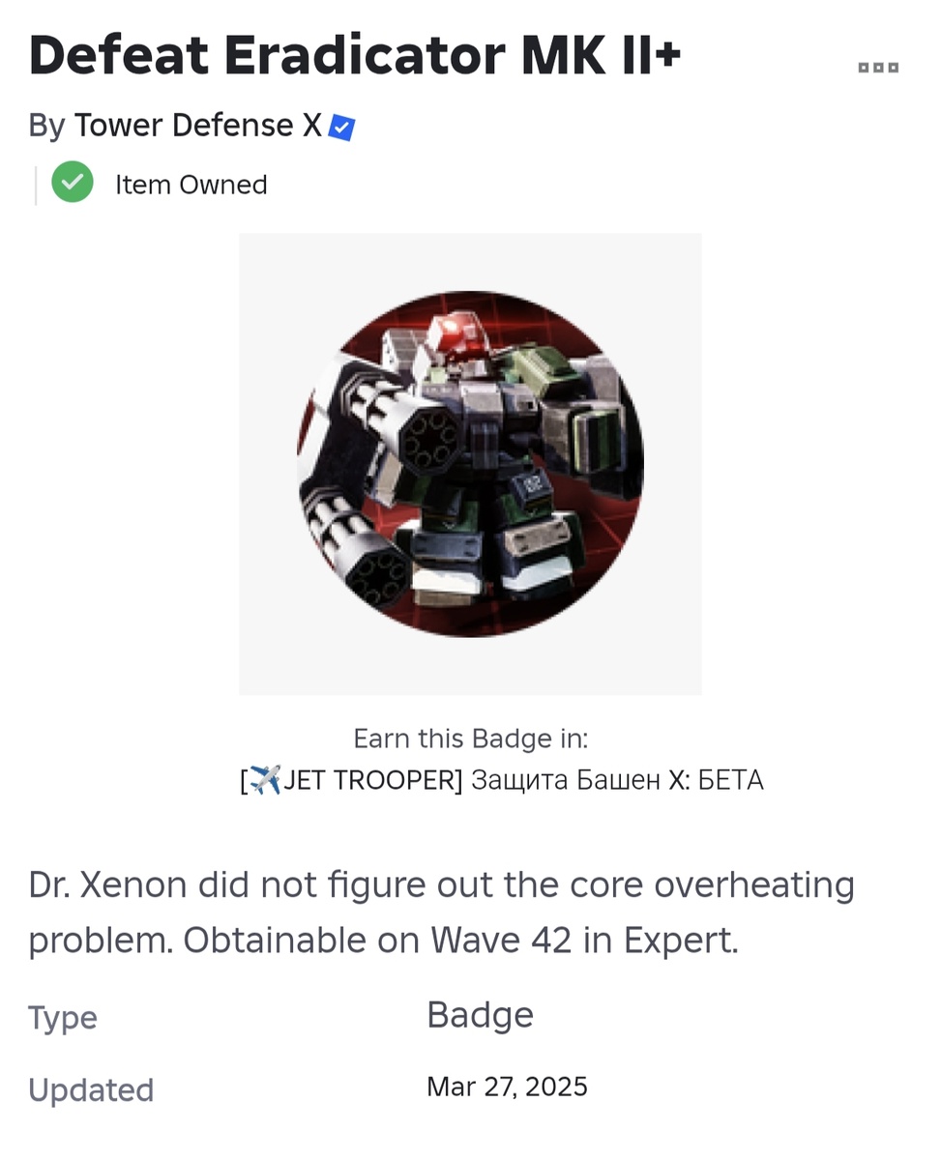Click the "Item Owned" status label
Screen dimensions: 941x1160
[x=191, y=185]
